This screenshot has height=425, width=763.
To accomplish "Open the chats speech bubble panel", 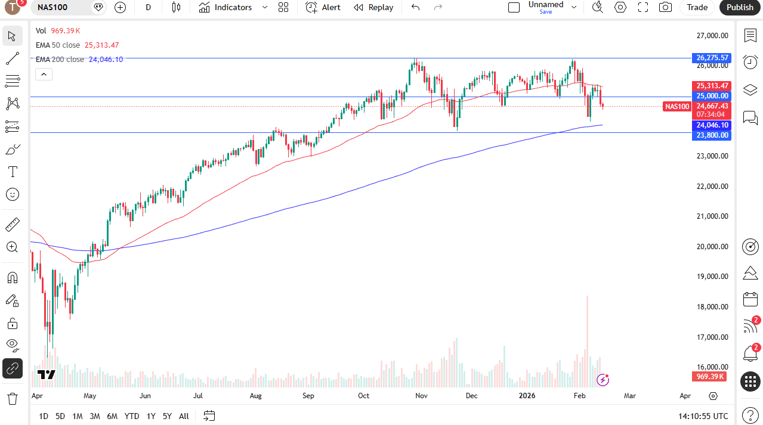I will point(750,117).
